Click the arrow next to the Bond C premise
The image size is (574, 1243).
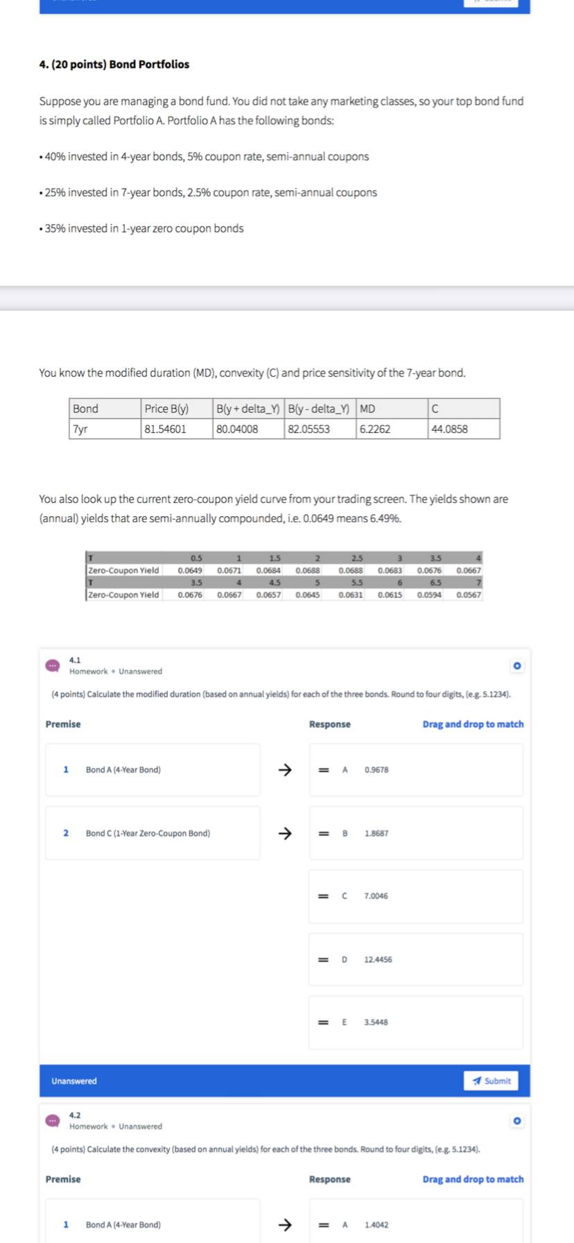pyautogui.click(x=284, y=833)
